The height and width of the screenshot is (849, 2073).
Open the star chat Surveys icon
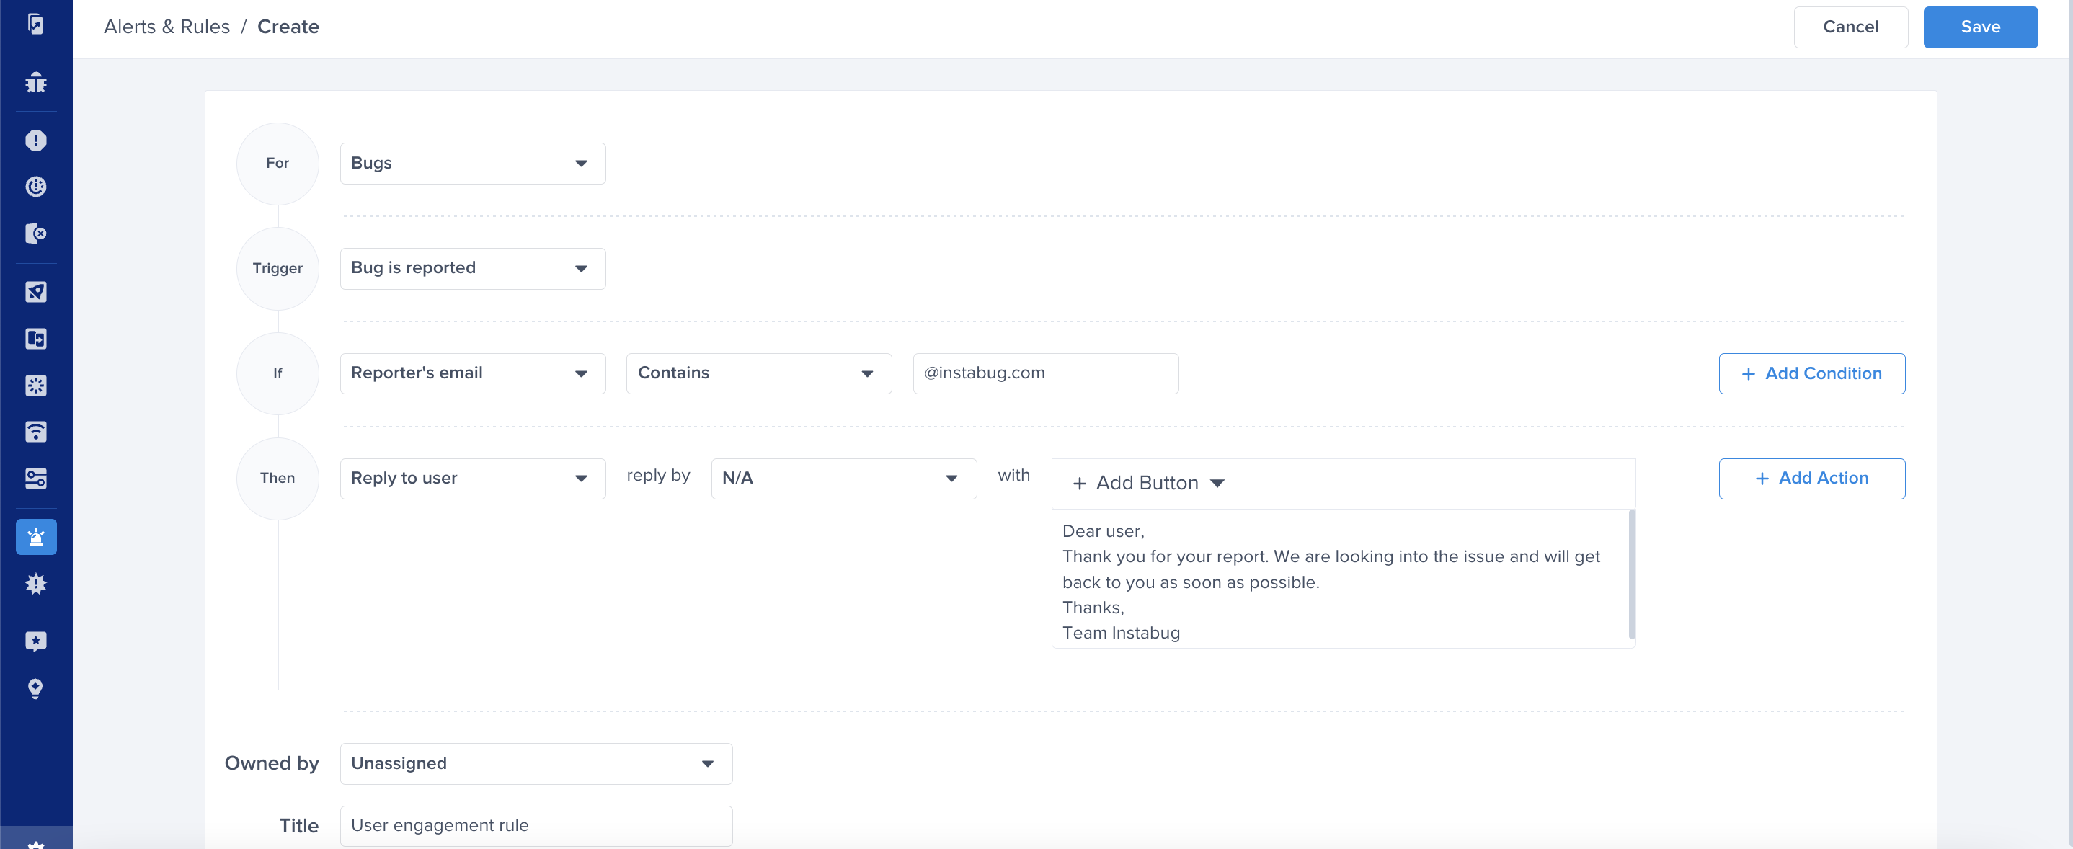(35, 641)
